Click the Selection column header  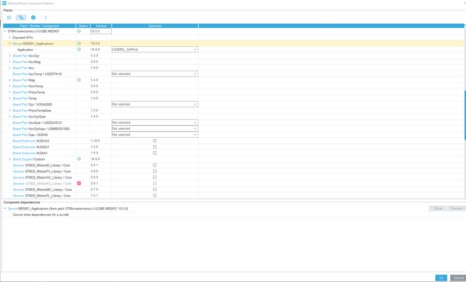155,26
